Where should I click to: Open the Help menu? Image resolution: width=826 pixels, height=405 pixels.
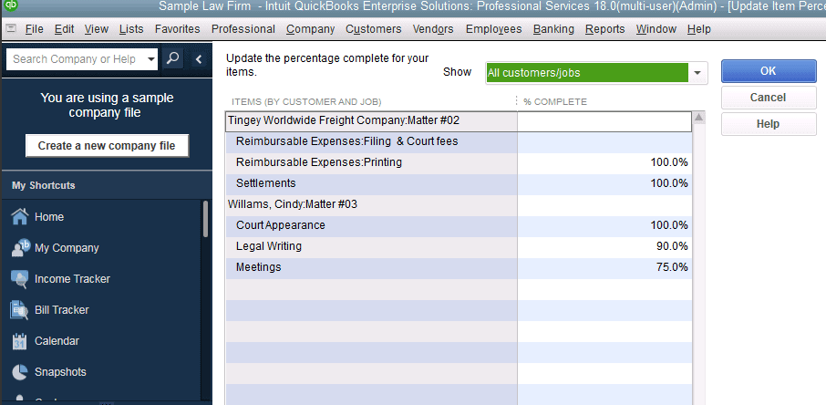coord(699,29)
